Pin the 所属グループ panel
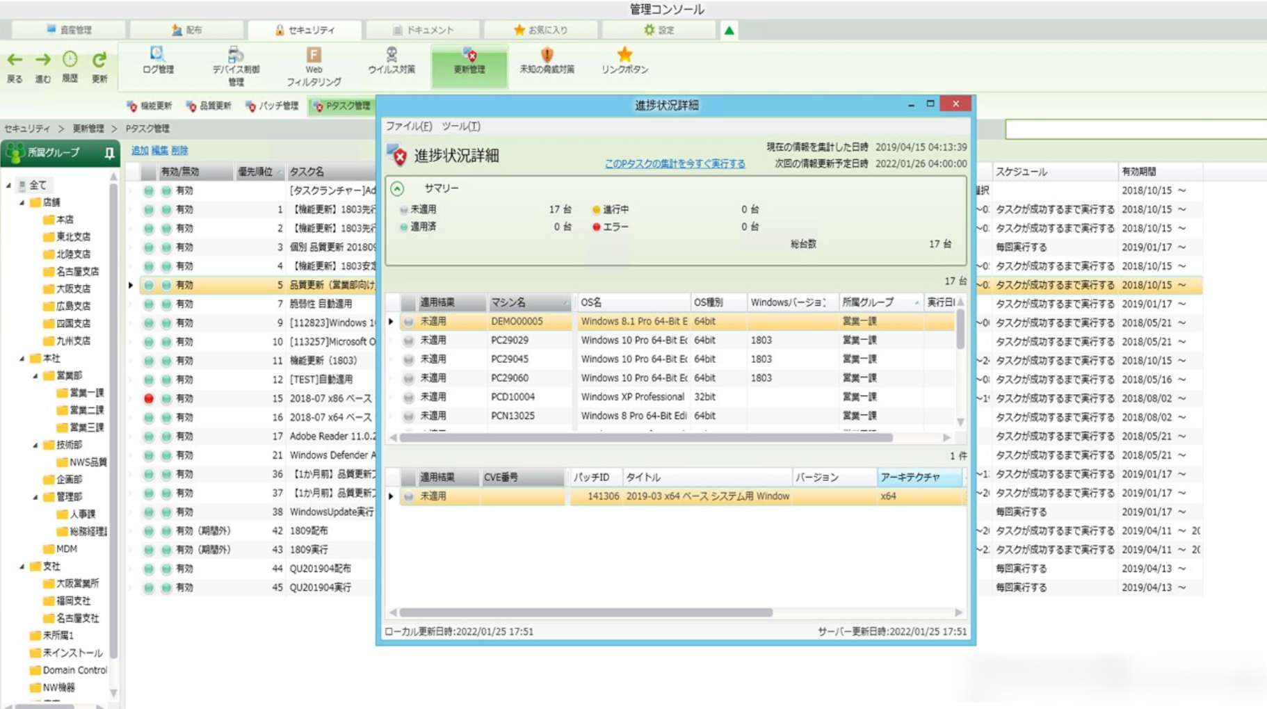1267x709 pixels. [x=109, y=153]
